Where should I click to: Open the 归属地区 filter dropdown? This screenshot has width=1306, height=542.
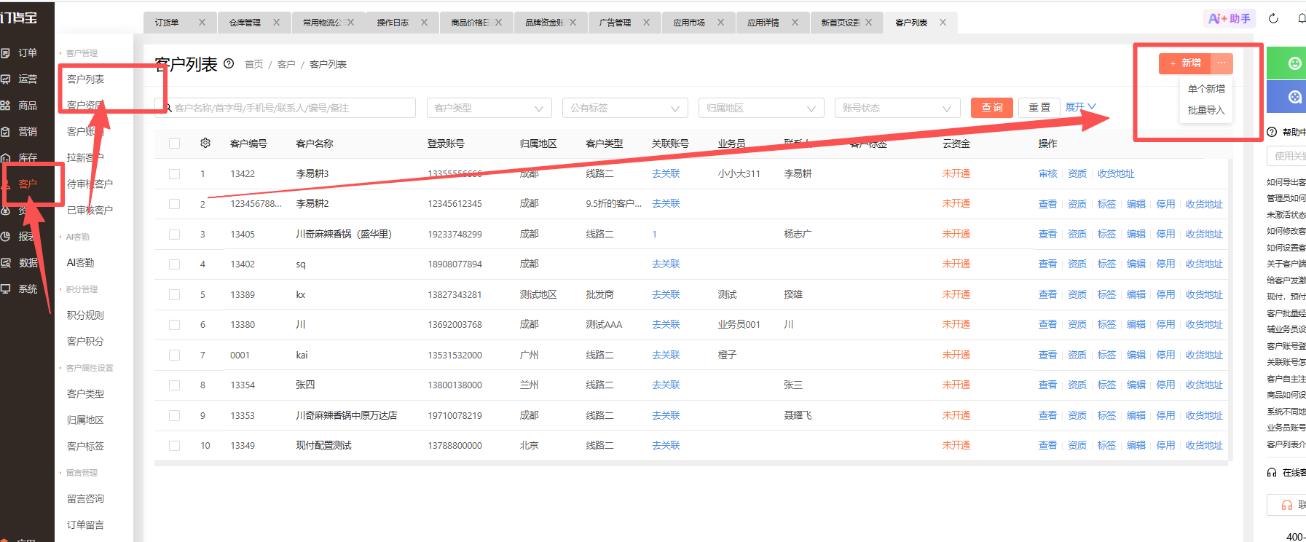(x=761, y=108)
